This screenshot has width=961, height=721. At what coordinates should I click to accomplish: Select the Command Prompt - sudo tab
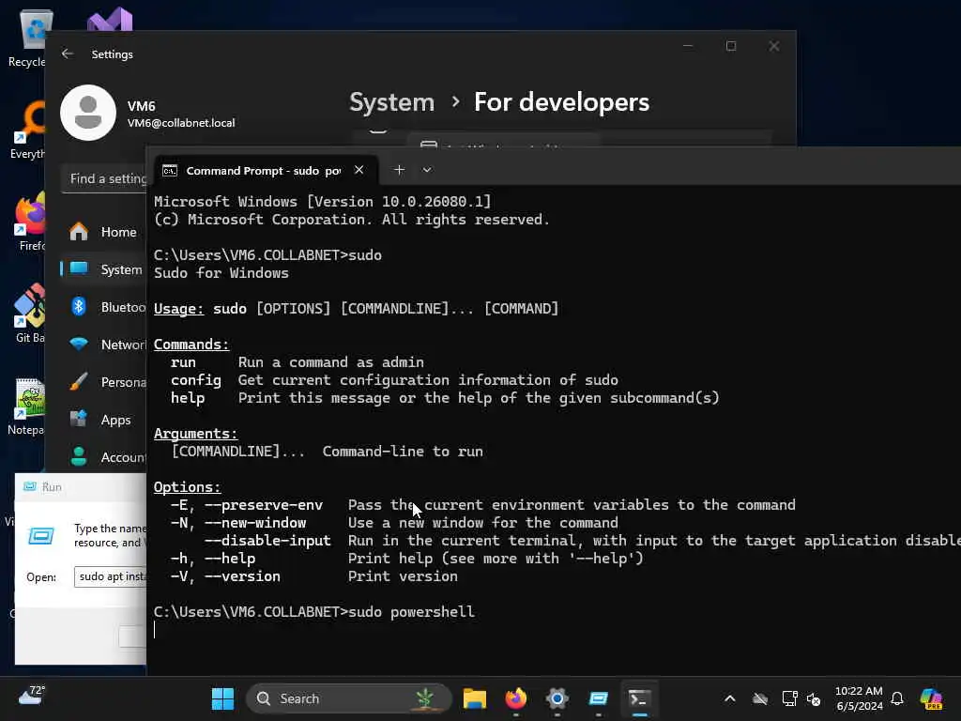[x=266, y=171]
